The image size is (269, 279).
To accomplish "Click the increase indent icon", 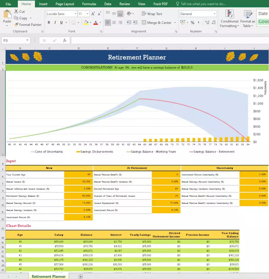I will (x=136, y=23).
